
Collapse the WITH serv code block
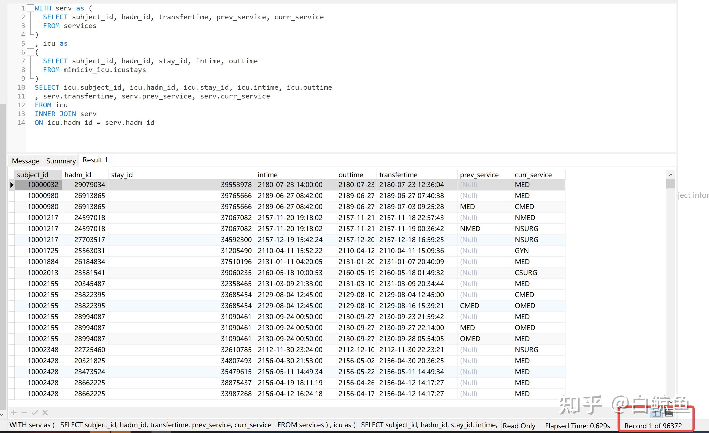(x=30, y=8)
